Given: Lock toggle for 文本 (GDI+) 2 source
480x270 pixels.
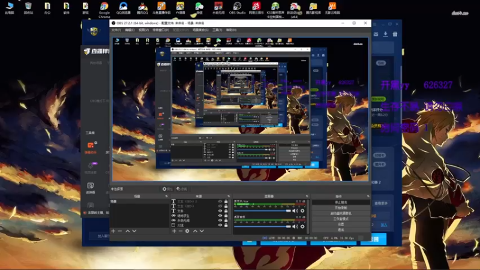Looking at the screenshot, I should click(226, 202).
